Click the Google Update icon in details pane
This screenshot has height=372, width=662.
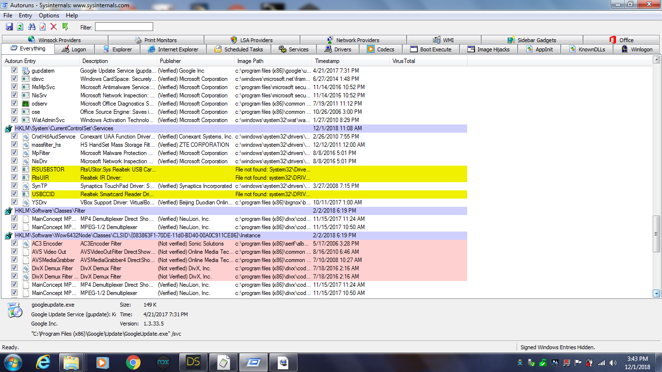click(15, 310)
